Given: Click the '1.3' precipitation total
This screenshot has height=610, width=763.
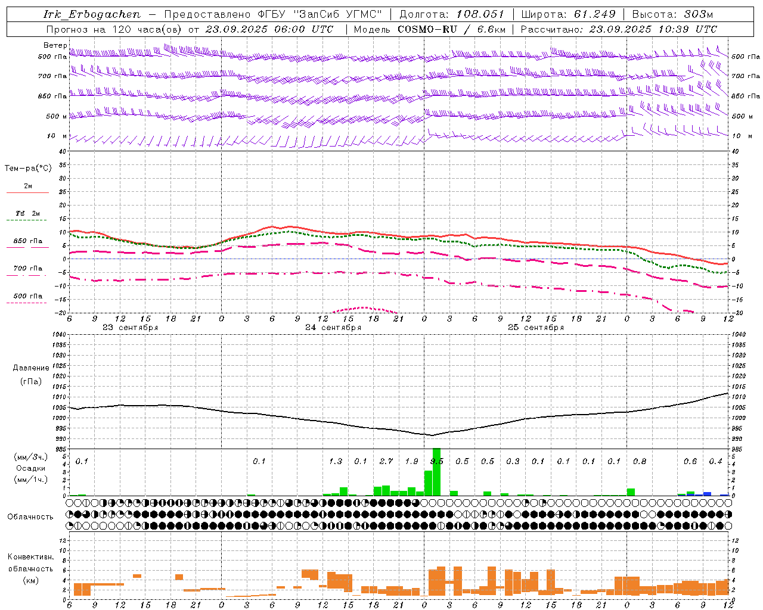Looking at the screenshot, I should click(x=336, y=461).
